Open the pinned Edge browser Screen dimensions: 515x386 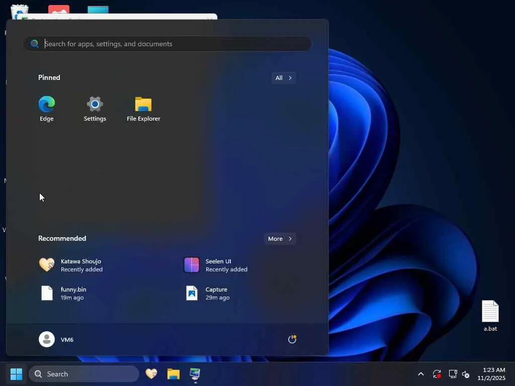point(47,109)
